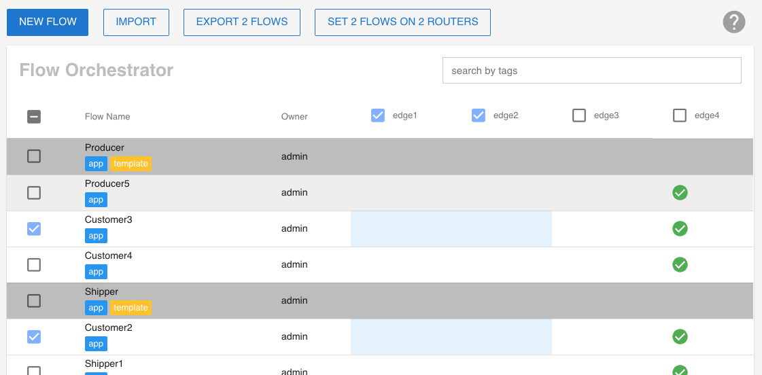Viewport: 762px width, 375px height.
Task: Select the Producer5 flow checkbox
Action: click(x=34, y=193)
